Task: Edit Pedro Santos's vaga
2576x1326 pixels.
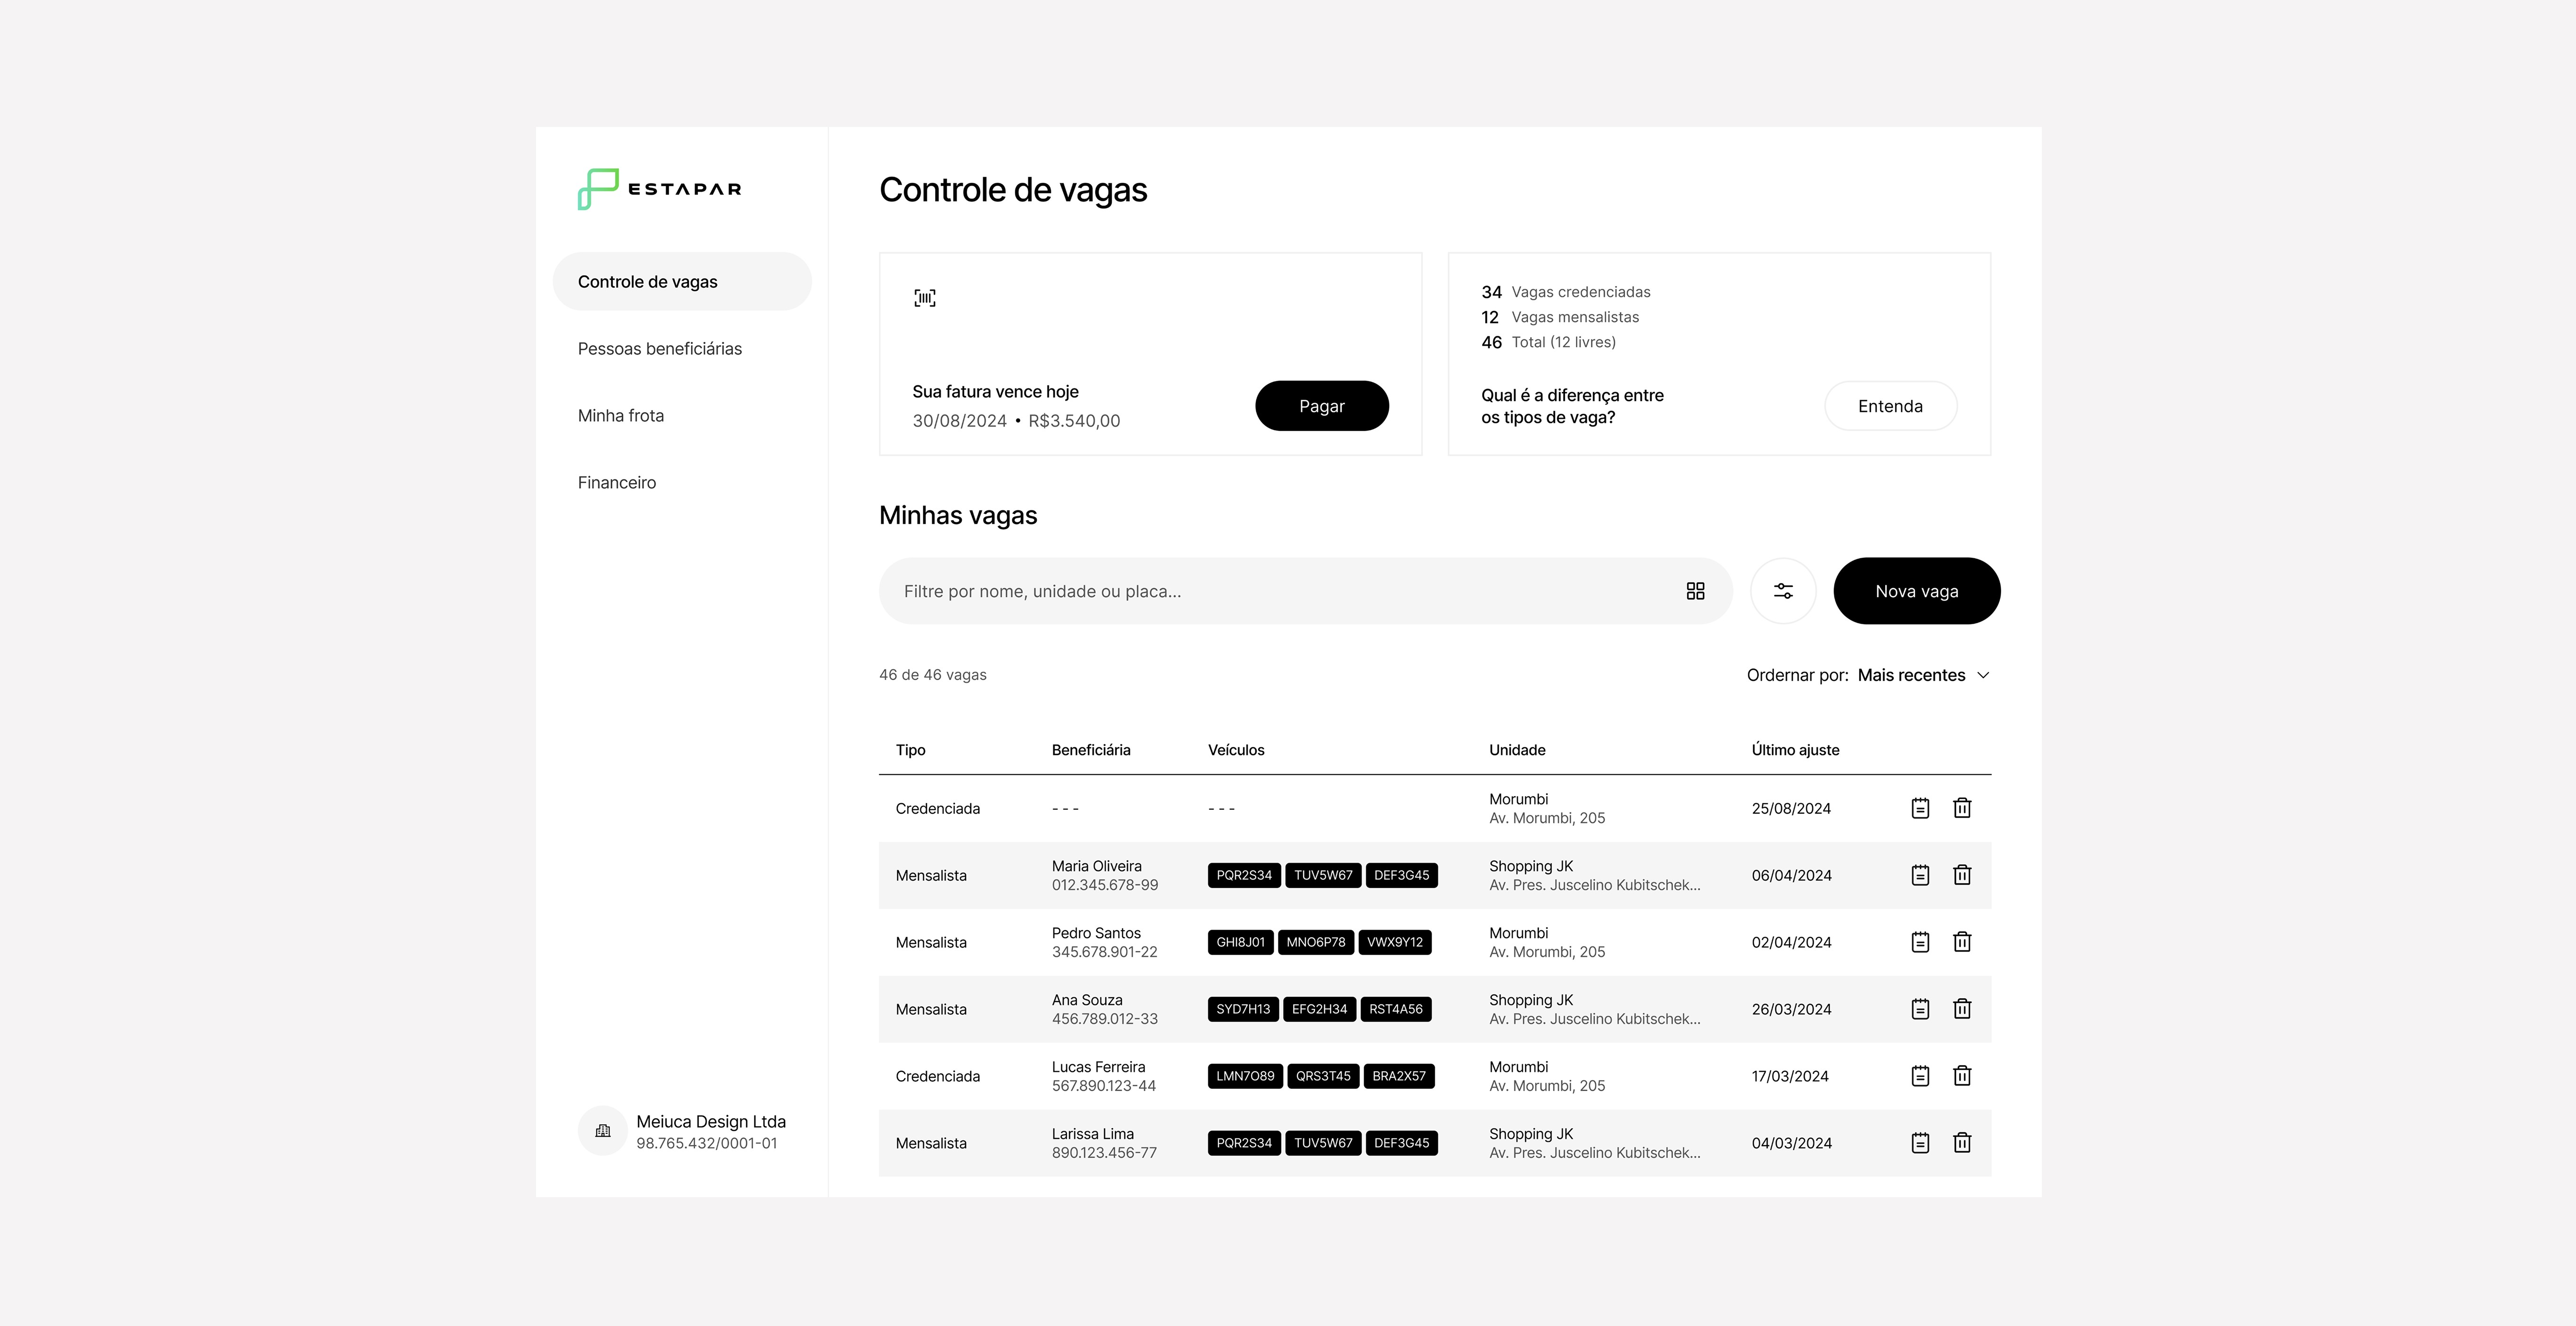Action: 1920,942
